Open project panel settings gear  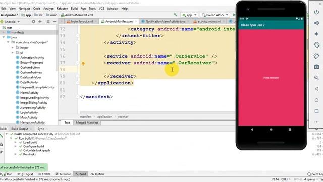pyautogui.click(x=48, y=21)
